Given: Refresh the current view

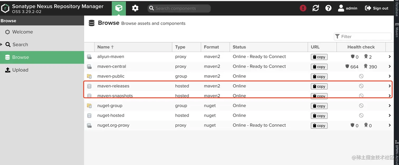Looking at the screenshot, I should tap(316, 8).
